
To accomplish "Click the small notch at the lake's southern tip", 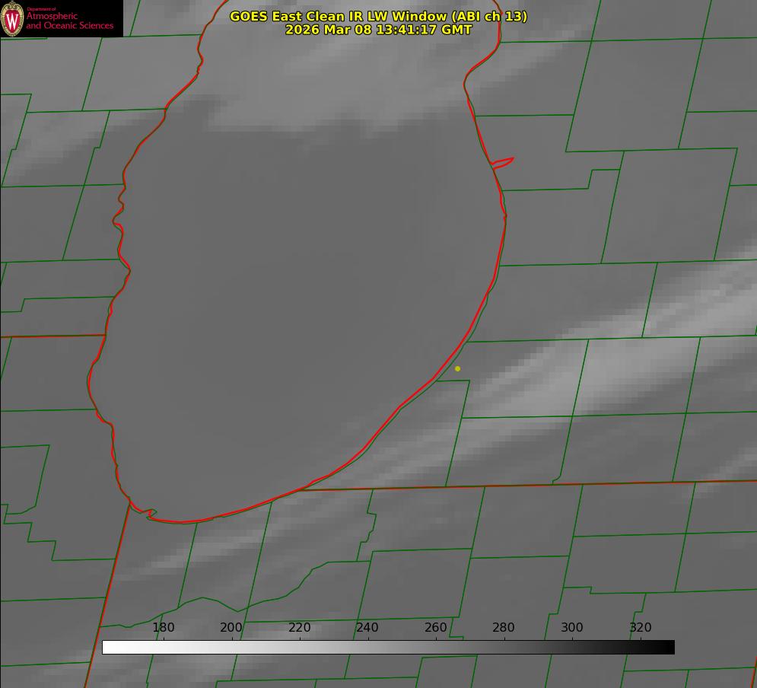I will pyautogui.click(x=150, y=514).
